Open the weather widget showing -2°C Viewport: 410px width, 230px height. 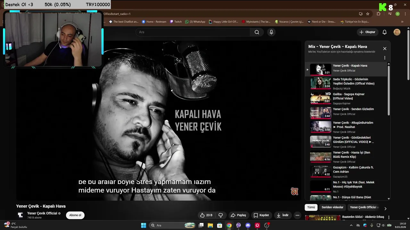(x=15, y=225)
